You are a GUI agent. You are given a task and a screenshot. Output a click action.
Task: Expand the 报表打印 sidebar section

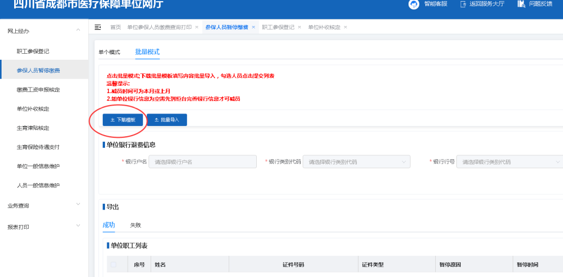pyautogui.click(x=78, y=225)
